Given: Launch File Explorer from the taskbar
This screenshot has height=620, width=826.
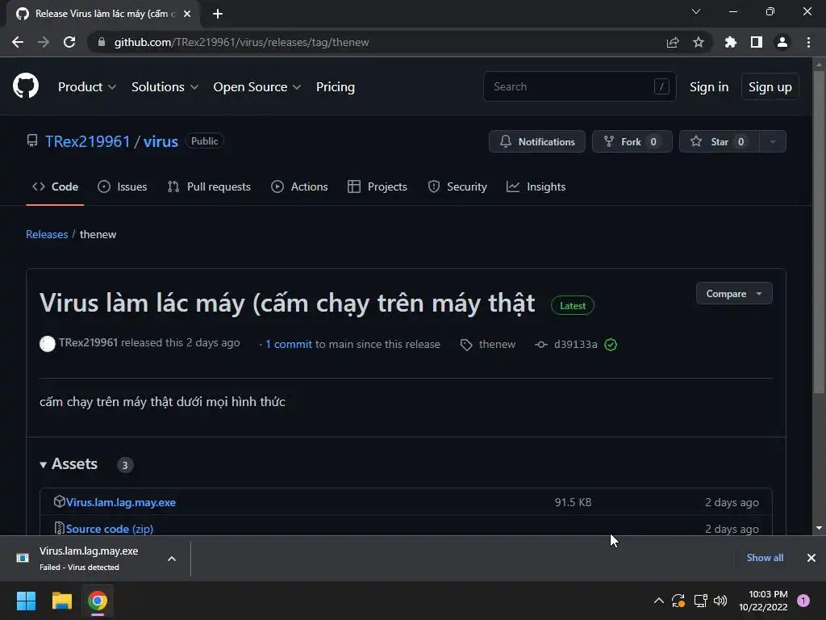Looking at the screenshot, I should (x=61, y=601).
